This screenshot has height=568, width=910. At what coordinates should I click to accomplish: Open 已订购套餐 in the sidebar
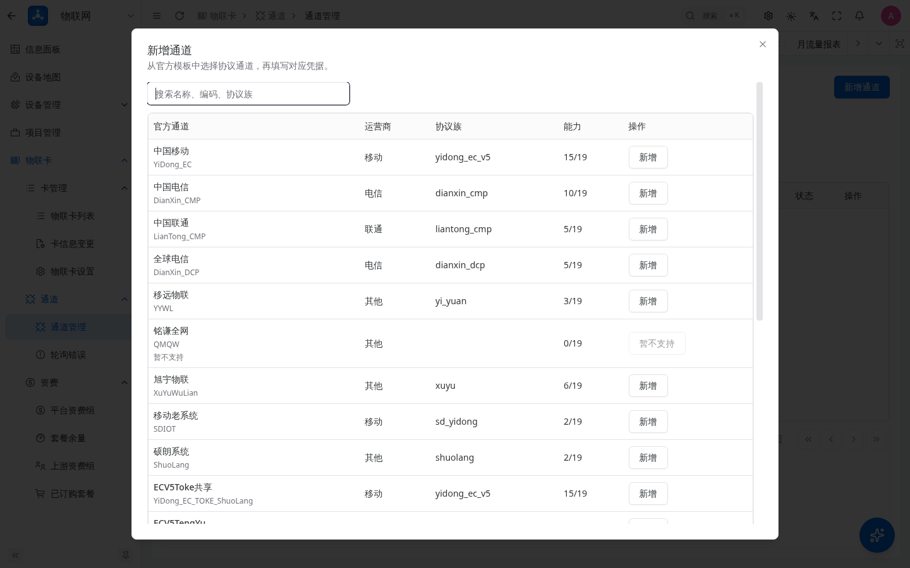click(70, 494)
